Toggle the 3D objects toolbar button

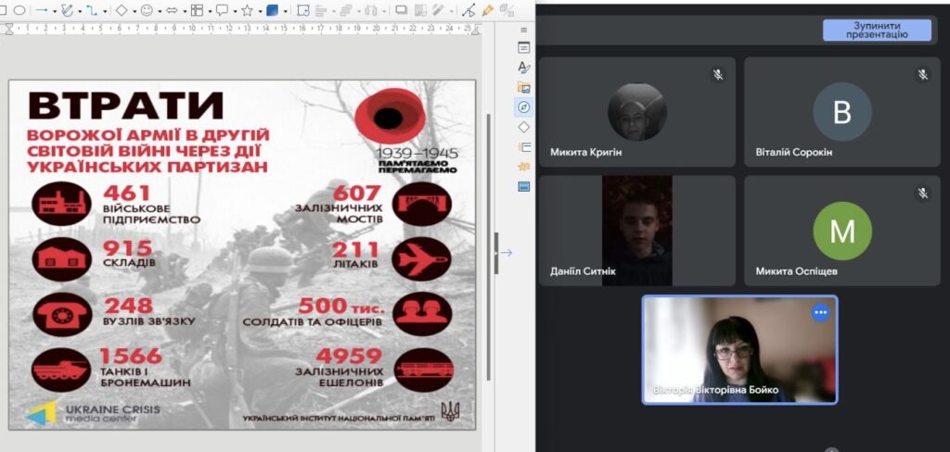pos(272,10)
